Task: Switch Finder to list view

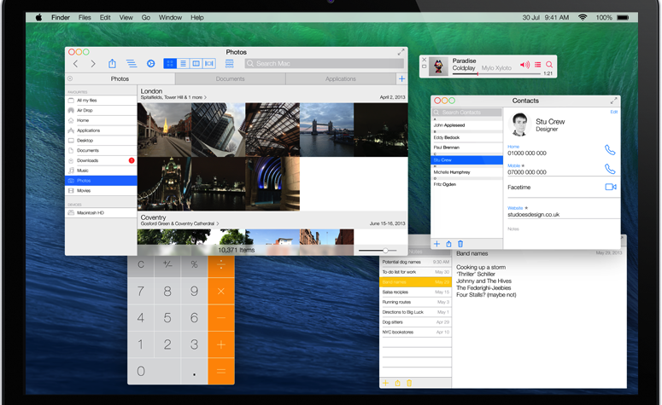Action: (x=183, y=64)
